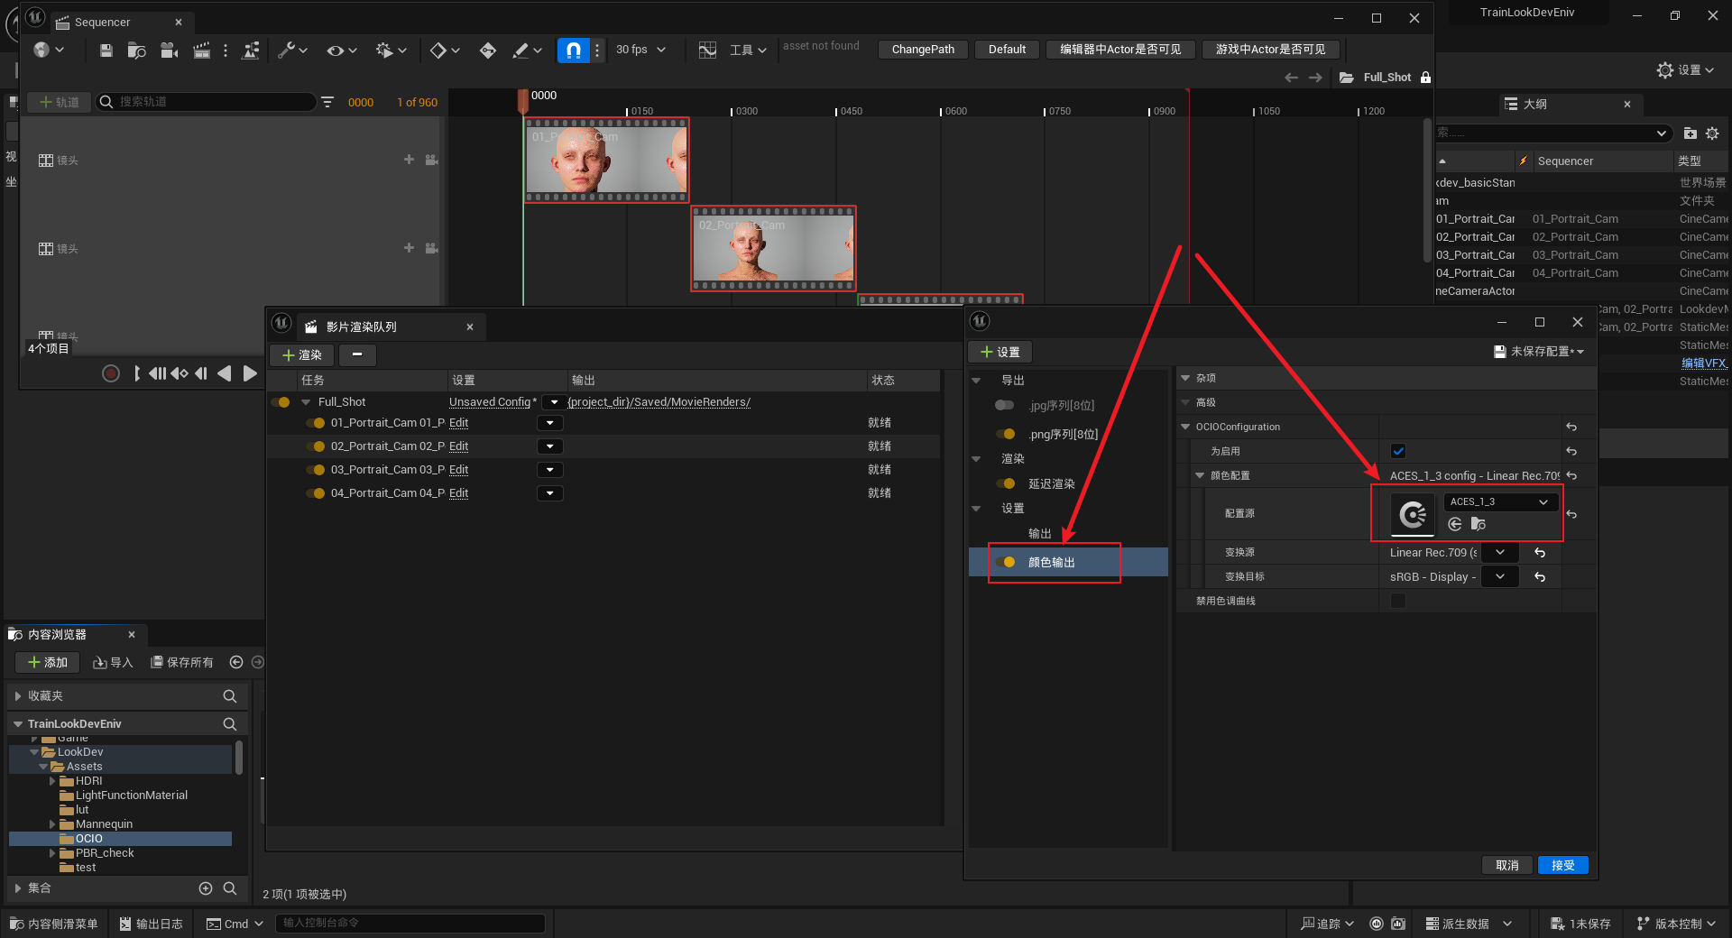Click the snapping magnet icon
Image resolution: width=1732 pixels, height=938 pixels.
coord(573,51)
